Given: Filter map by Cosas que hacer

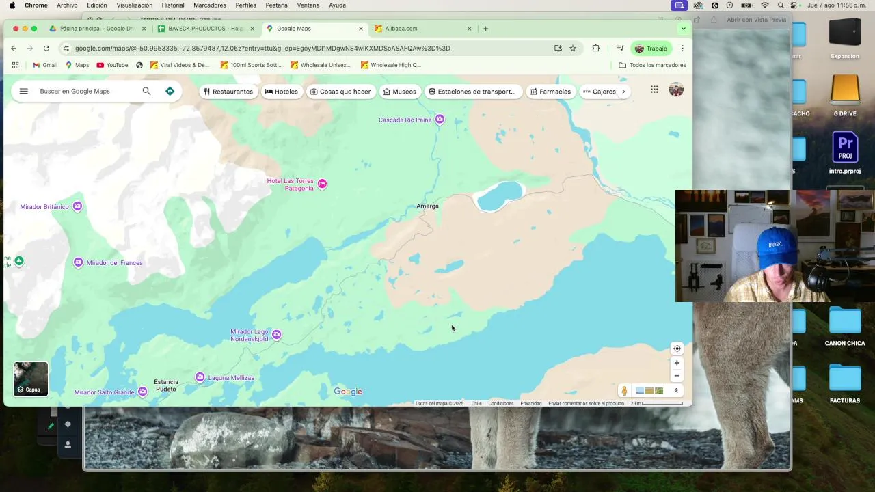Looking at the screenshot, I should [x=340, y=92].
